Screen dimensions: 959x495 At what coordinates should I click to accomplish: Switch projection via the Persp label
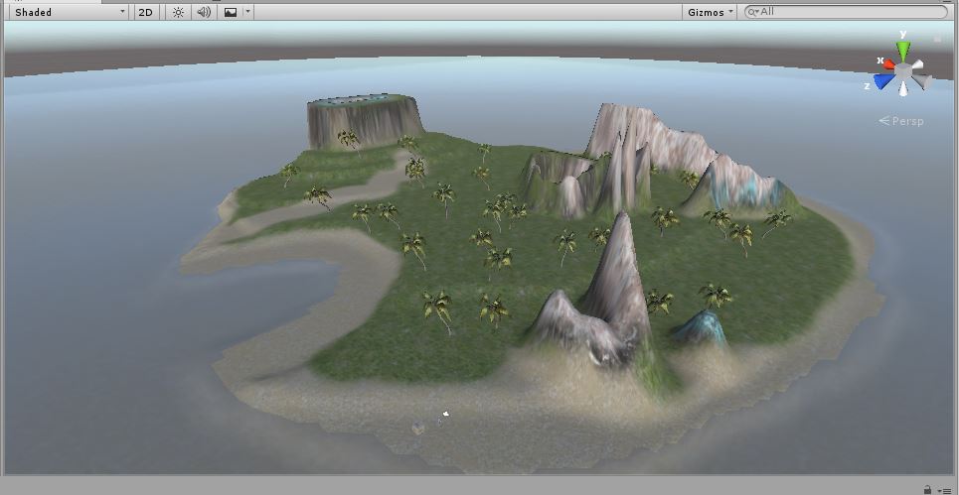[x=901, y=121]
